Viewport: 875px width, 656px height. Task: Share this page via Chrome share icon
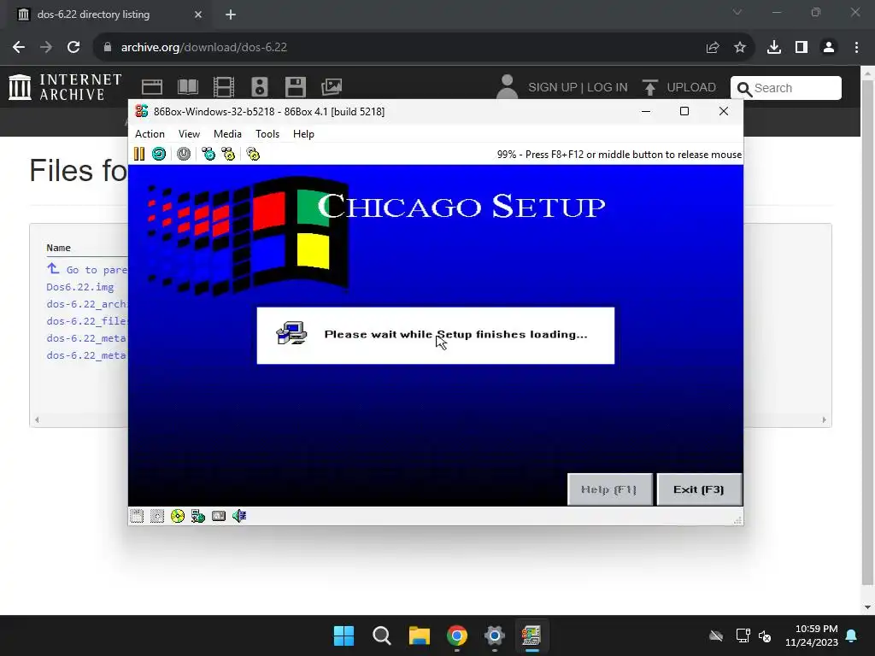click(713, 48)
